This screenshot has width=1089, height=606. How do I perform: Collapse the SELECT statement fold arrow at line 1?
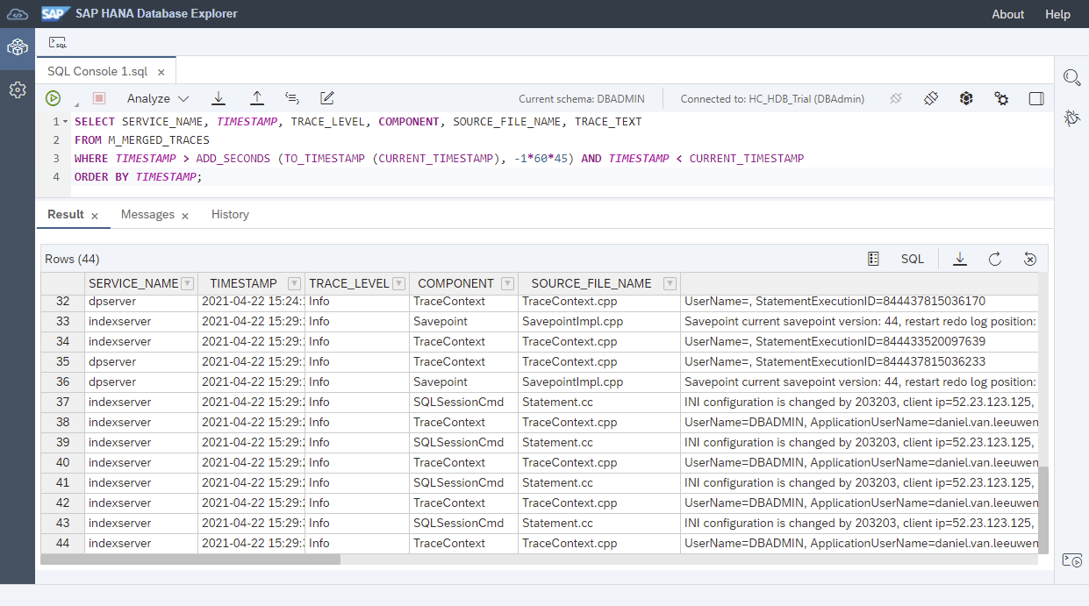pyautogui.click(x=65, y=122)
